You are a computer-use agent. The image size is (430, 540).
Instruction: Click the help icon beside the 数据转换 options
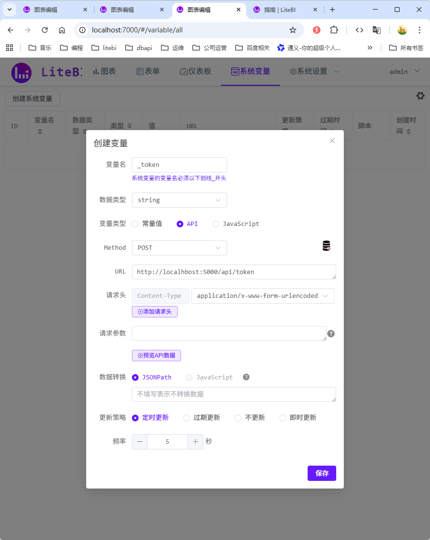coord(246,377)
